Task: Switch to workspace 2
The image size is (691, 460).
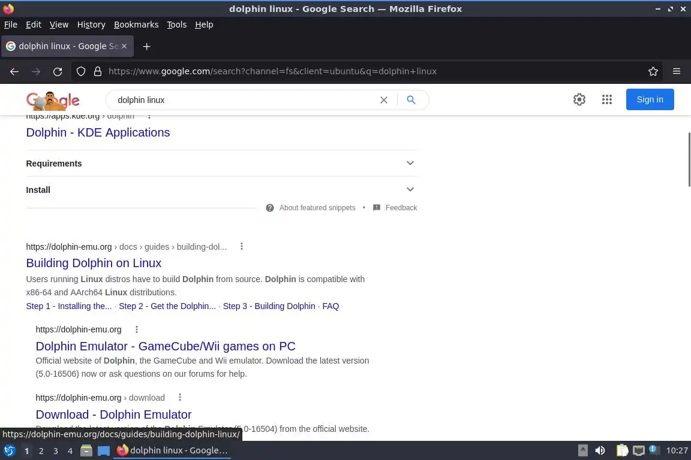Action: [41, 451]
